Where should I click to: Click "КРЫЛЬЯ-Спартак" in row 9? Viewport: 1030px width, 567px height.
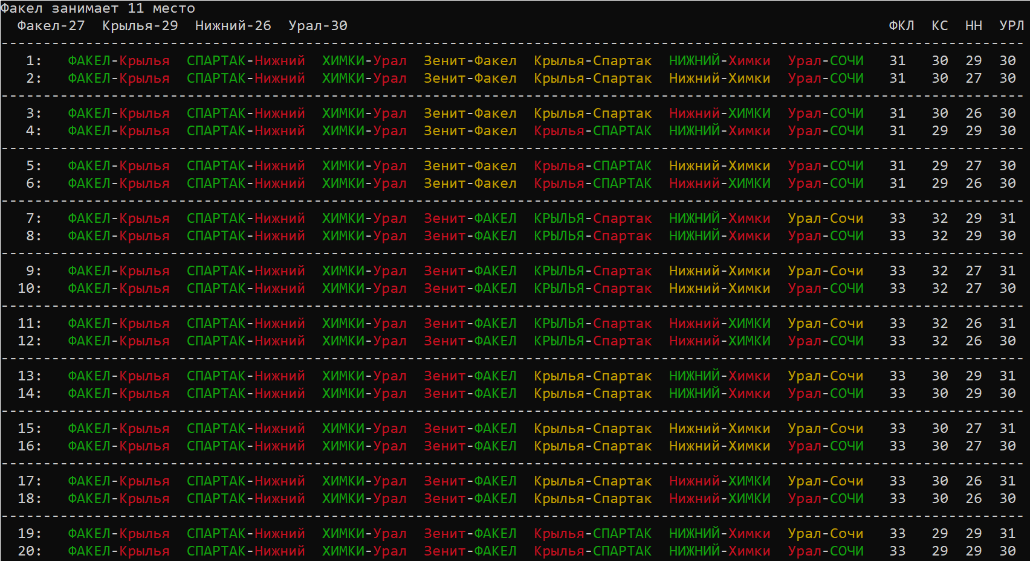coord(593,271)
